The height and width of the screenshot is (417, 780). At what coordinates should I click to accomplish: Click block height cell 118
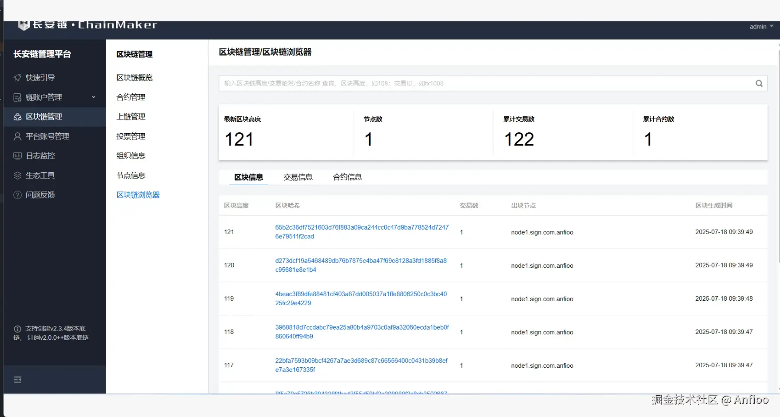tap(229, 332)
